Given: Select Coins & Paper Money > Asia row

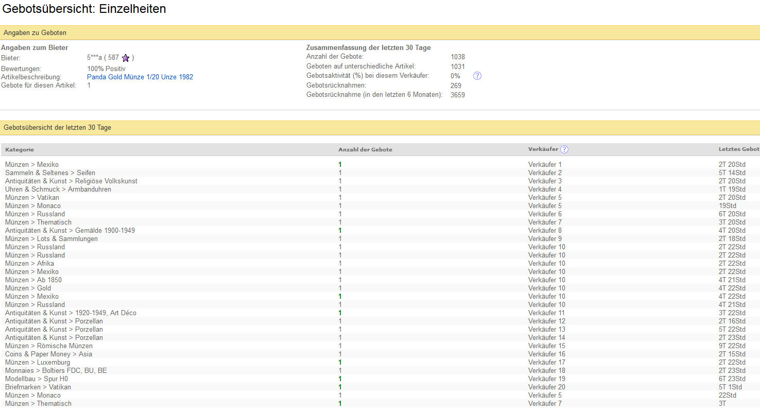Looking at the screenshot, I should click(x=48, y=354).
